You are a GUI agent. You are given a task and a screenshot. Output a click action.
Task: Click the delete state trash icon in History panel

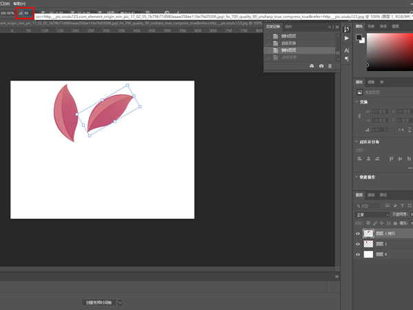[x=330, y=65]
